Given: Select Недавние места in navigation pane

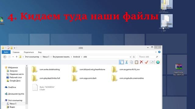Looking at the screenshot, I should [x=15, y=74].
